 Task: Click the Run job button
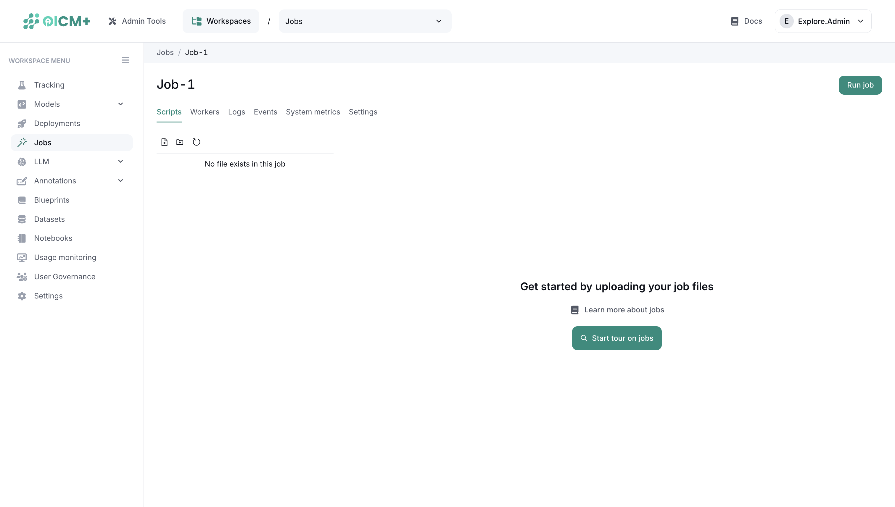coord(860,85)
